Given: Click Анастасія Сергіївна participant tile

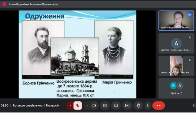Looking at the screenshot, I should (x=176, y=66).
